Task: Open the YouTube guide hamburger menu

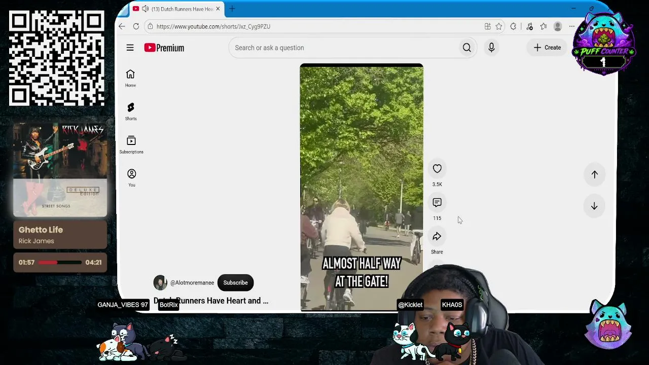Action: click(x=130, y=48)
